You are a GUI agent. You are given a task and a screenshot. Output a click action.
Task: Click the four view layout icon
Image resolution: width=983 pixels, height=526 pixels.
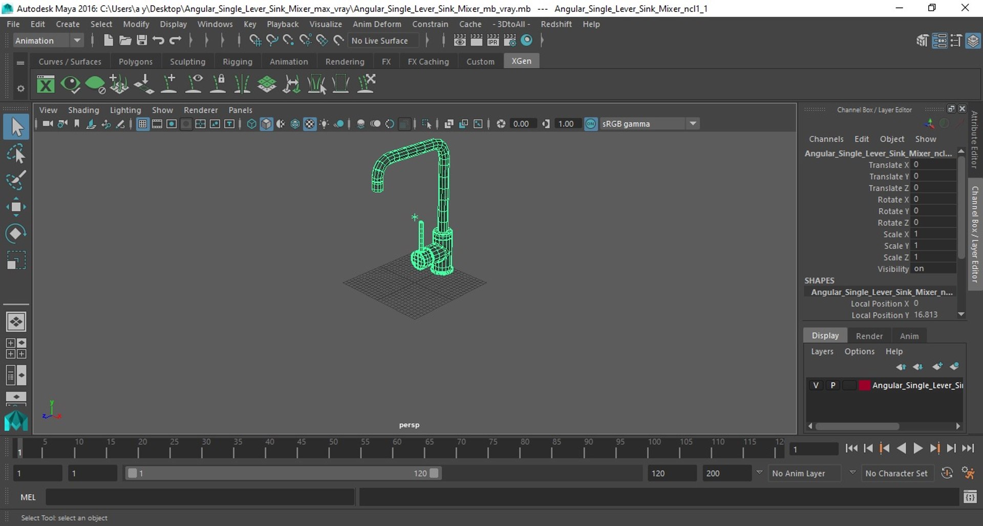16,348
